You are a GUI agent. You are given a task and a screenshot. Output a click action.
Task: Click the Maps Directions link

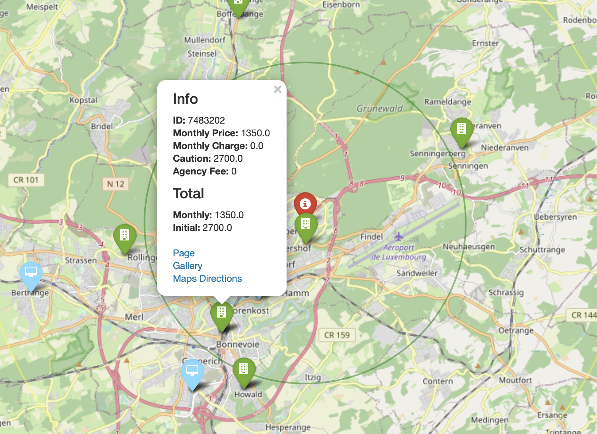(x=207, y=279)
